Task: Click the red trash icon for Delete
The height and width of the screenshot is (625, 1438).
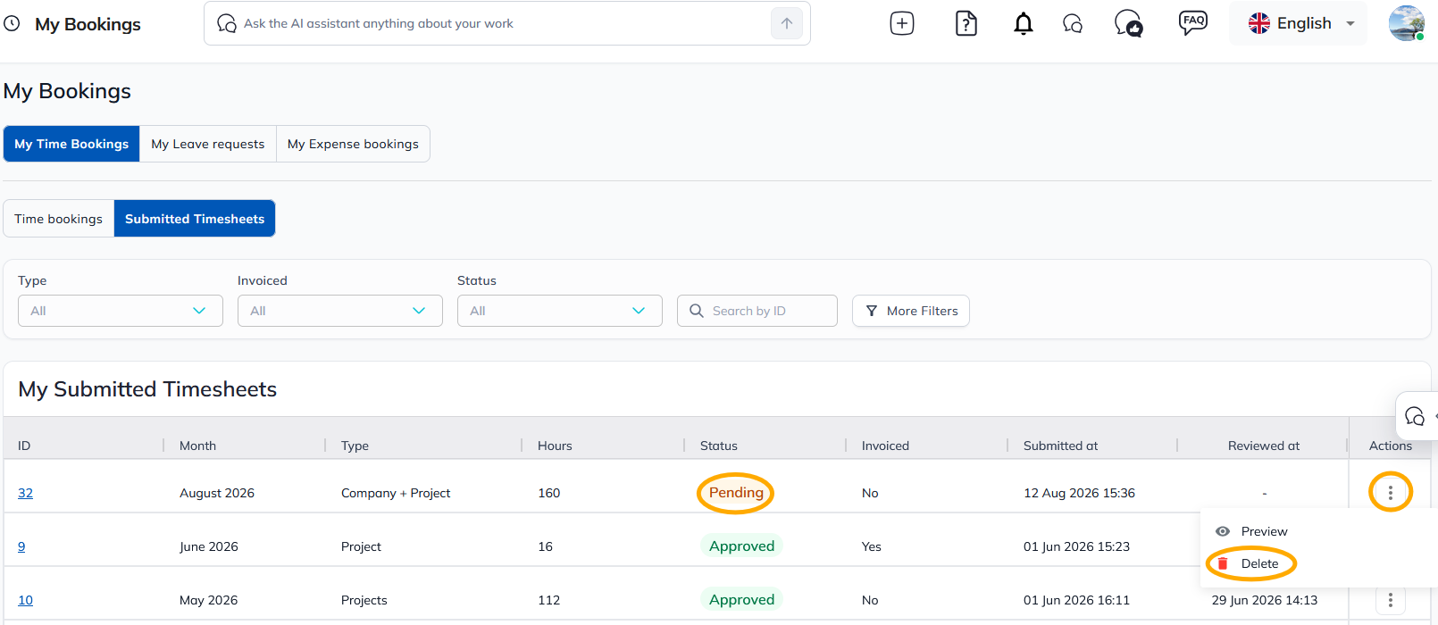Action: 1223,563
